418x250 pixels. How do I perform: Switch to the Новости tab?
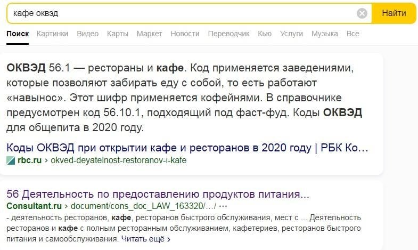tap(185, 34)
